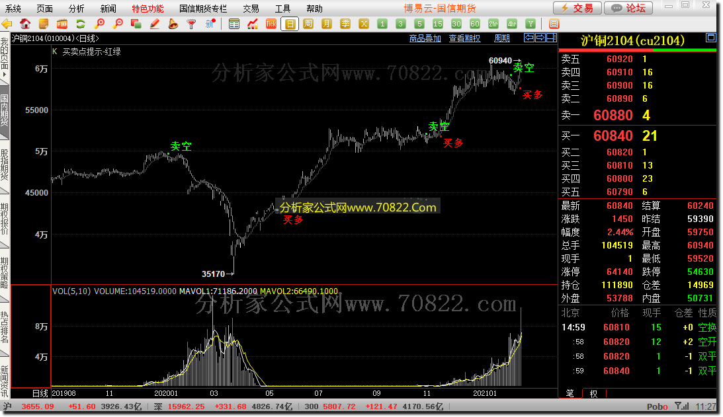This screenshot has width=723, height=417.
Task: Click the 交易 lightning button
Action: pyautogui.click(x=577, y=8)
